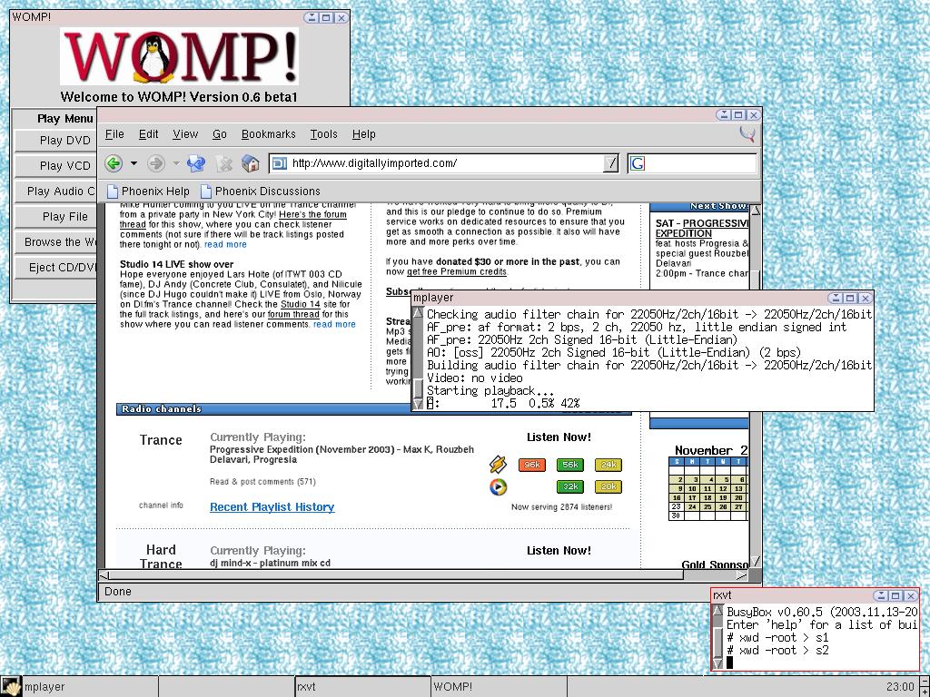Select the 96k Trance stream button

point(532,465)
